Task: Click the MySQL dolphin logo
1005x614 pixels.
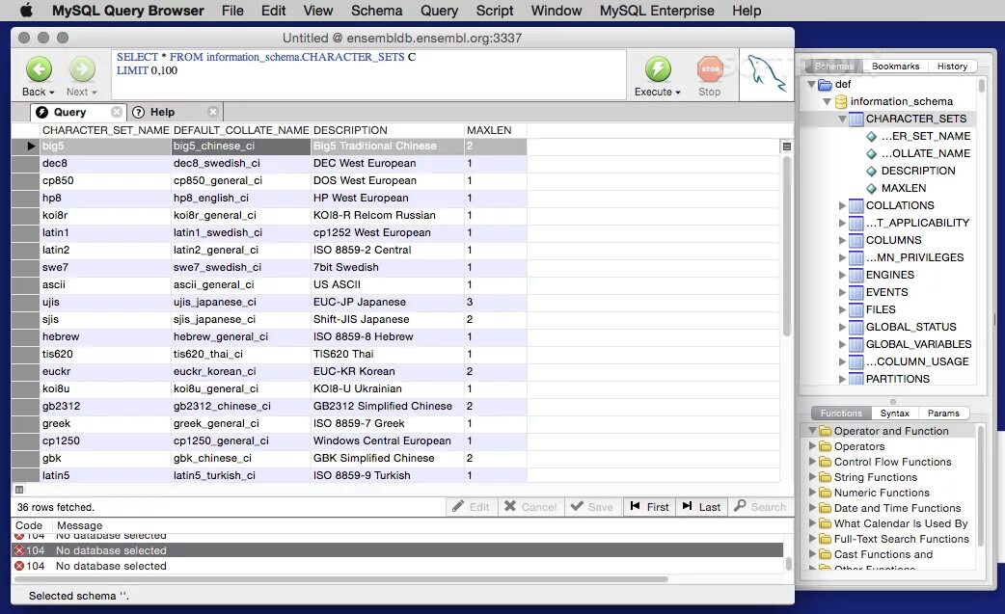Action: click(766, 72)
